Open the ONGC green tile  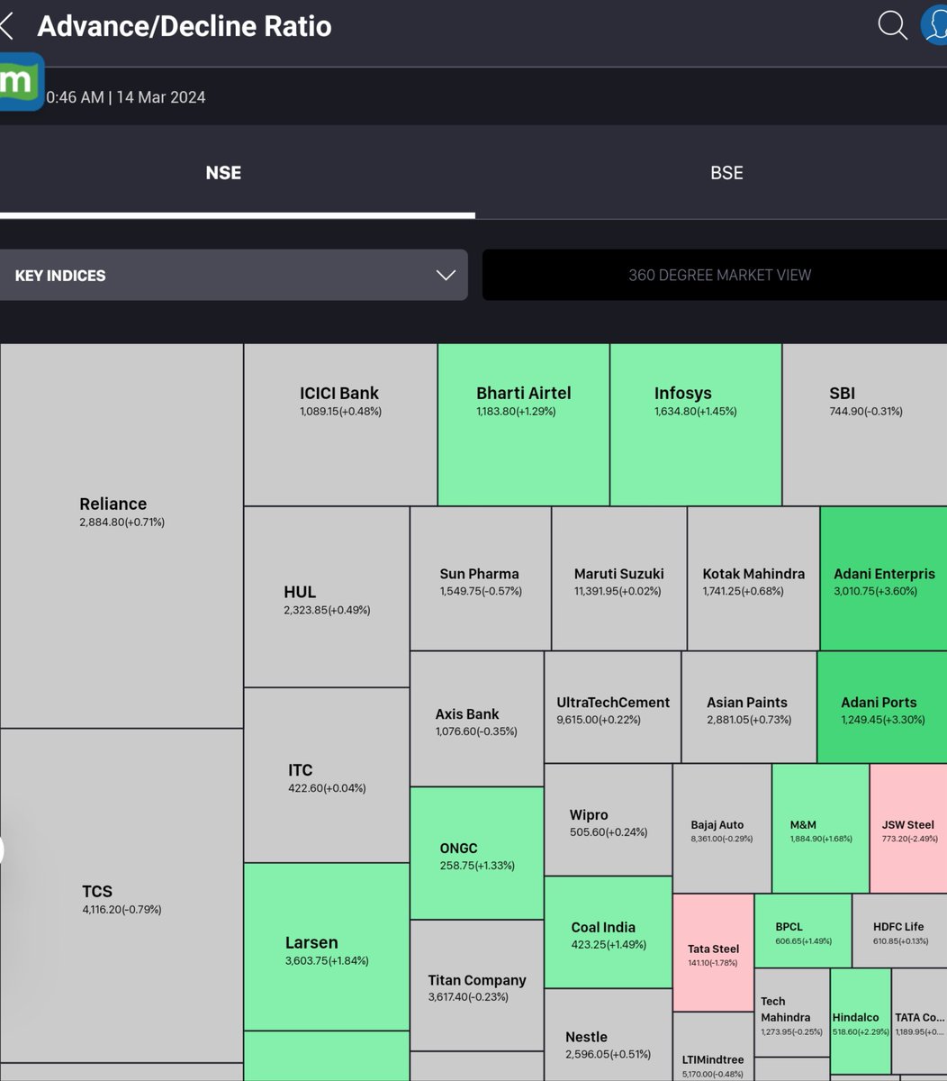pos(477,853)
